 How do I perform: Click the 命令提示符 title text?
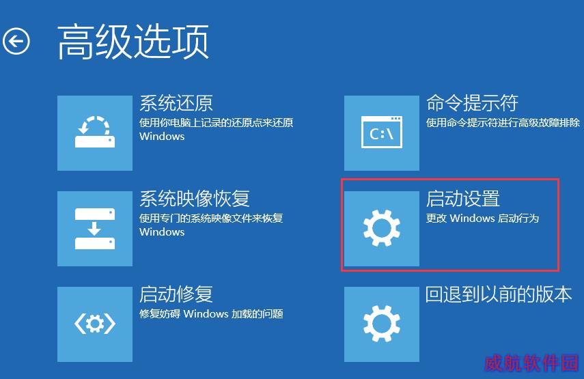[472, 103]
